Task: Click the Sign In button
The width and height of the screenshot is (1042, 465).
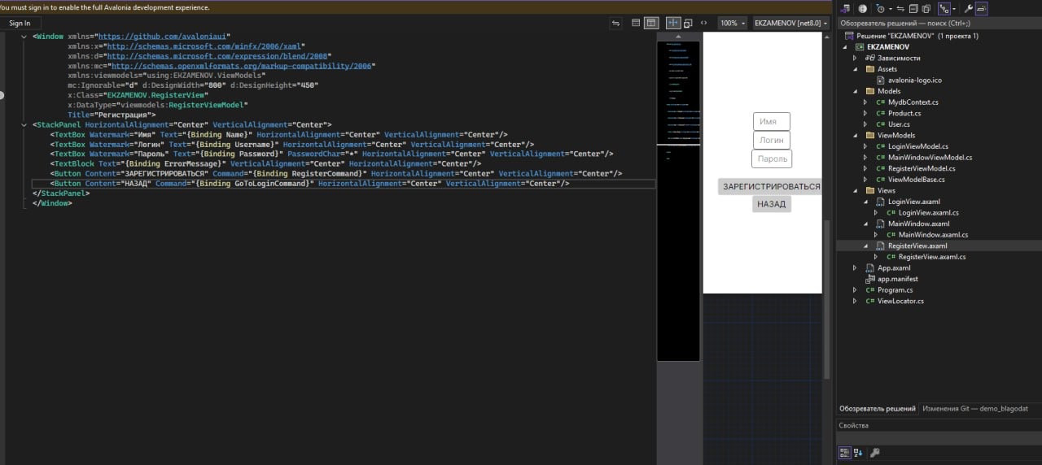Action: click(20, 24)
